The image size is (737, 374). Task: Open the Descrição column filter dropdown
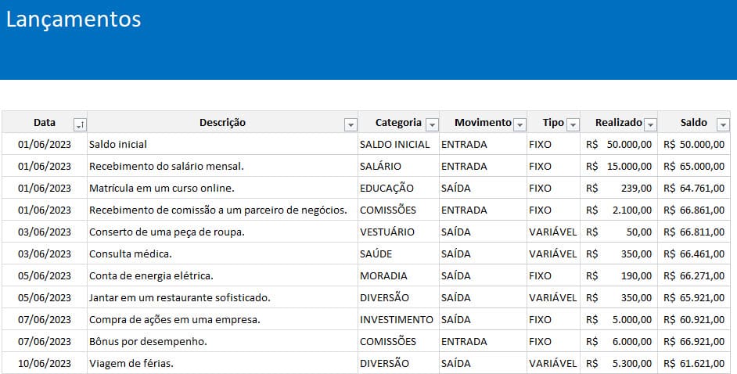pos(351,124)
